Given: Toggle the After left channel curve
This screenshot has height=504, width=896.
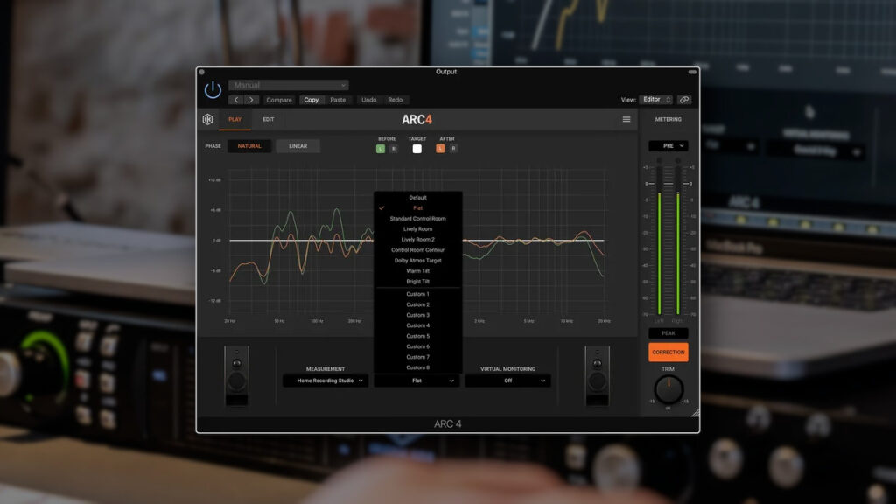Looking at the screenshot, I should pyautogui.click(x=440, y=149).
